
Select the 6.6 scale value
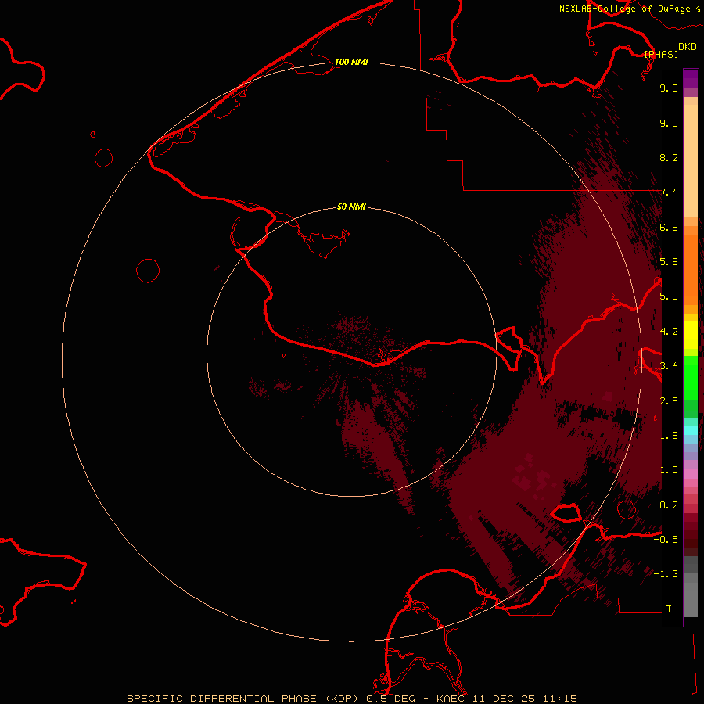tap(669, 227)
